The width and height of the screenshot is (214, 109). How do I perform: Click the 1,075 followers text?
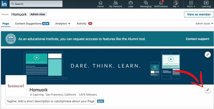[88, 95]
